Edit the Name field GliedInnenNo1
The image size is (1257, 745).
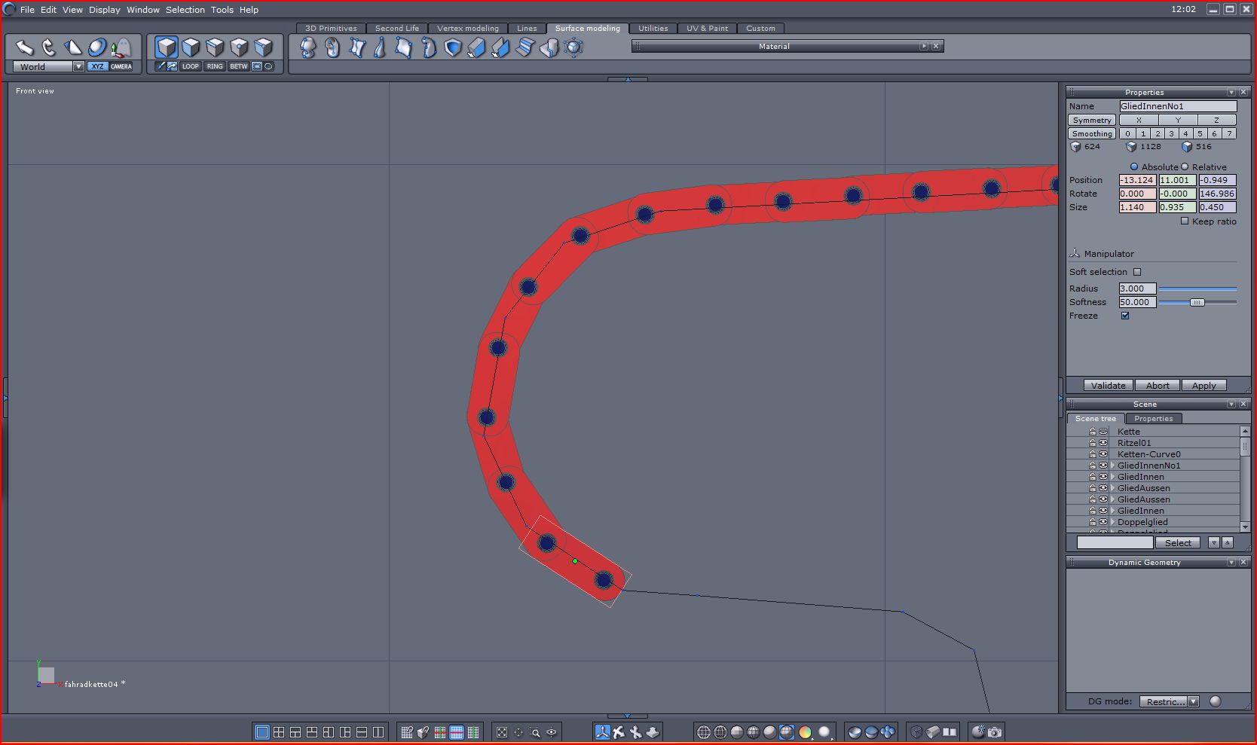1178,106
